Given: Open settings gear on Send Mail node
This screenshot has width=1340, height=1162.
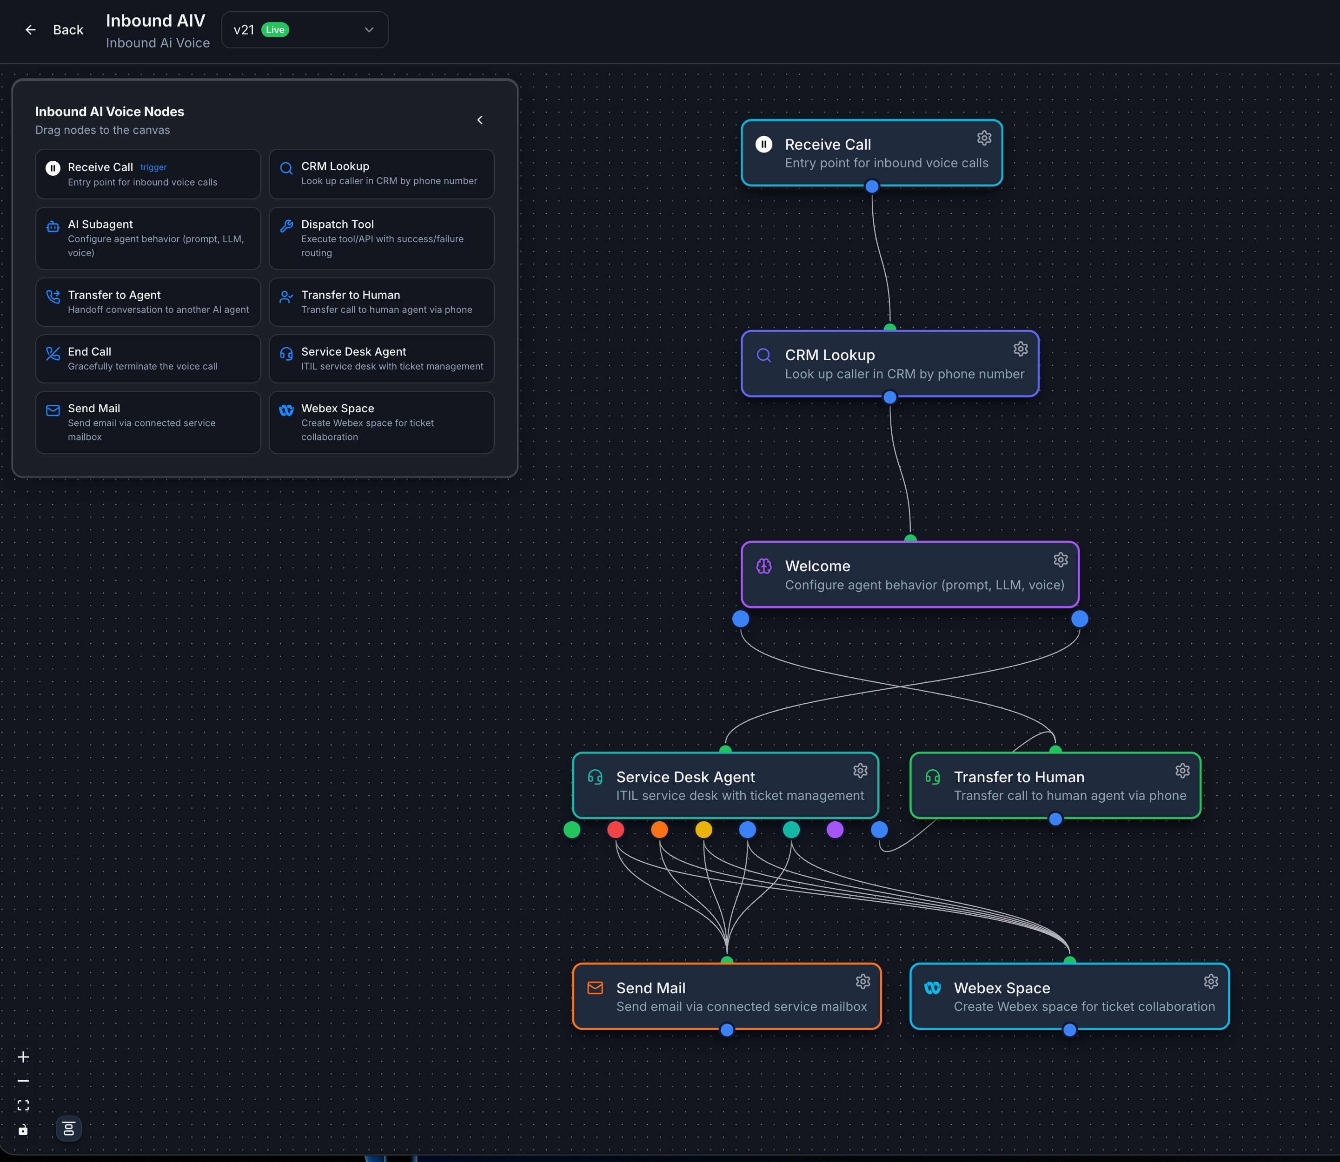Looking at the screenshot, I should click(862, 982).
